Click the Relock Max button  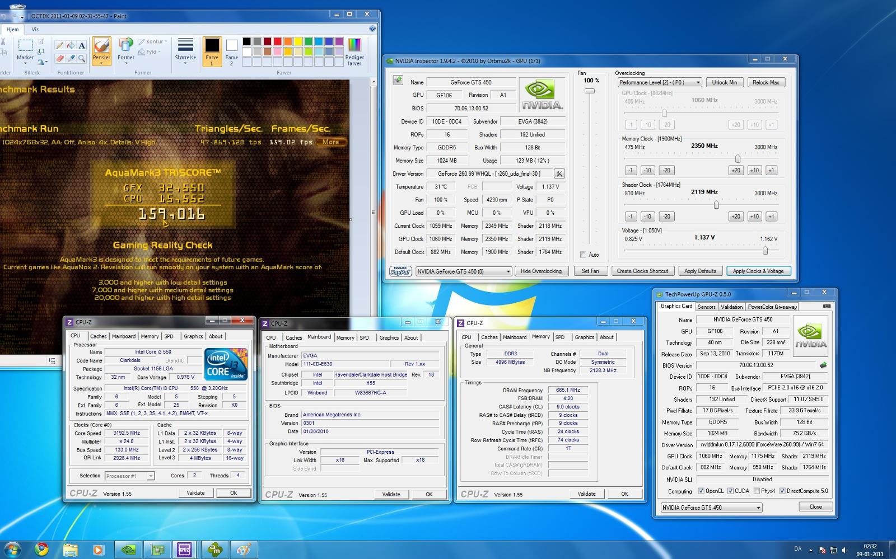766,82
